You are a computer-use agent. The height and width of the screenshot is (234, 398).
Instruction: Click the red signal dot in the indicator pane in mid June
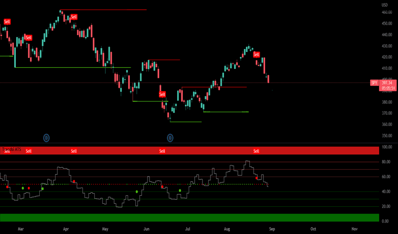162,187
